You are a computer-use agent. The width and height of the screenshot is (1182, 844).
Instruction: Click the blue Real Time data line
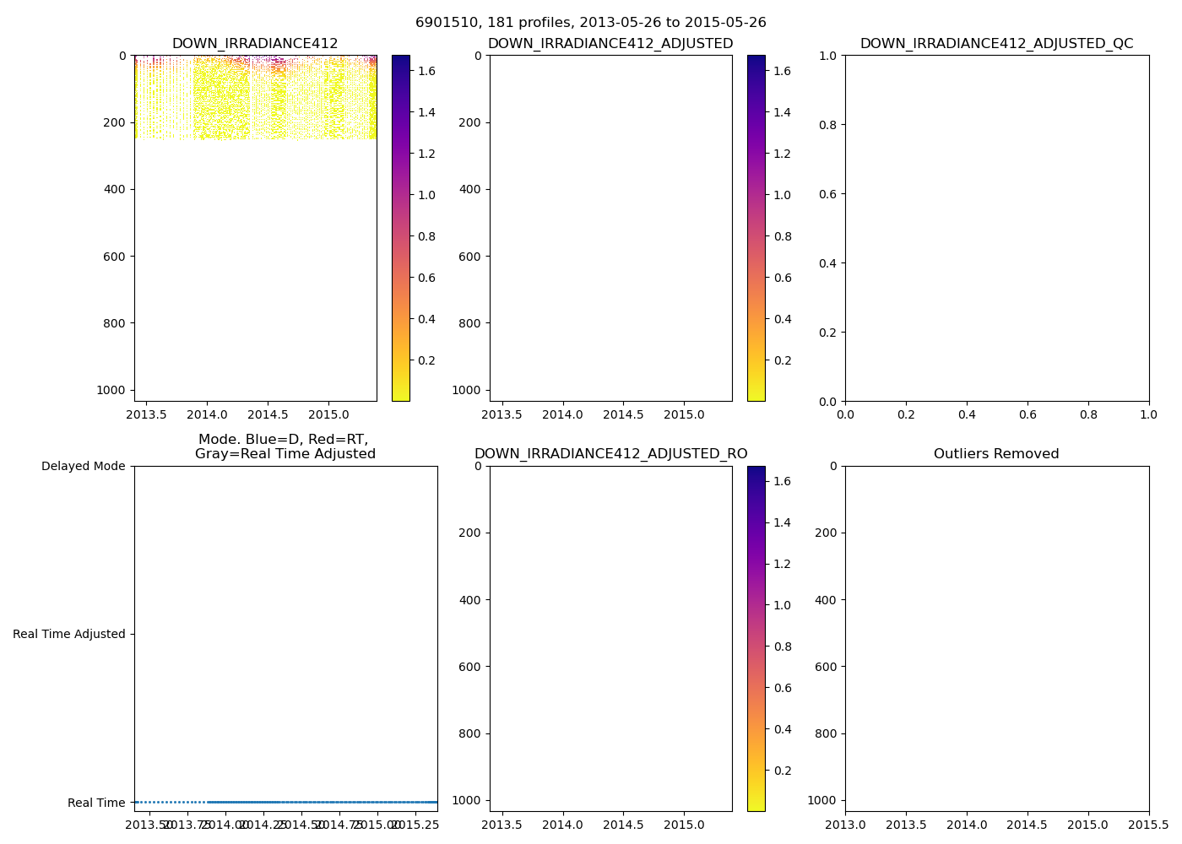[321, 802]
